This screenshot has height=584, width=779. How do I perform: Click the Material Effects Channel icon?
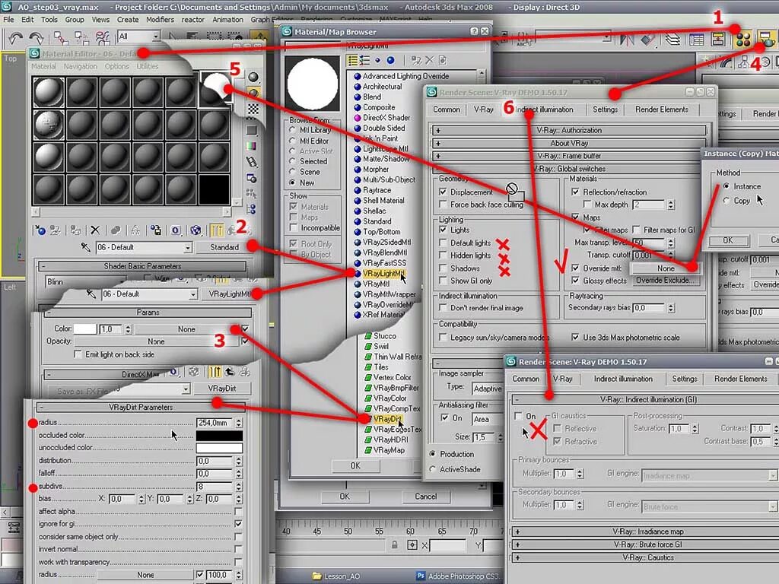pos(176,230)
